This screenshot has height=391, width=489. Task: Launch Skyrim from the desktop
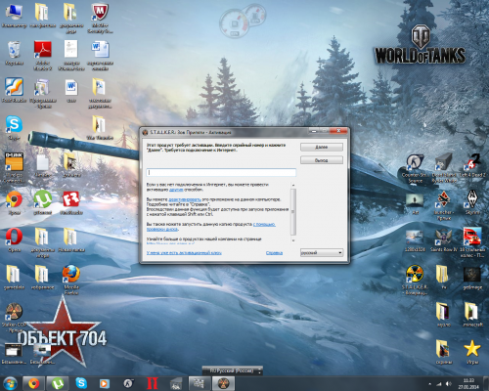472,202
